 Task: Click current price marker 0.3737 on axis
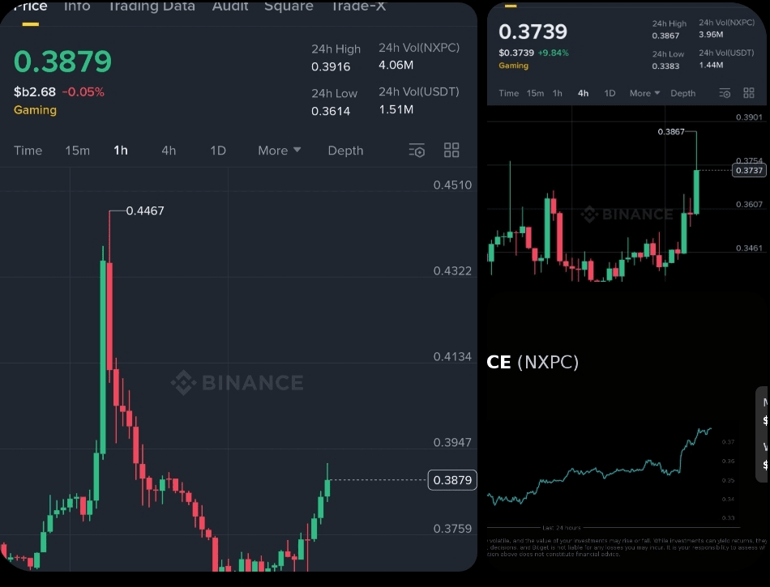click(749, 170)
